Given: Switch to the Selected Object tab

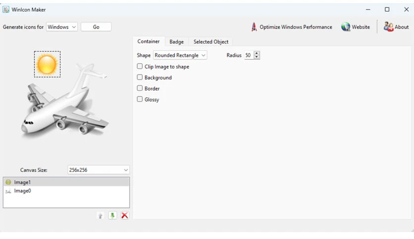Looking at the screenshot, I should pos(210,42).
